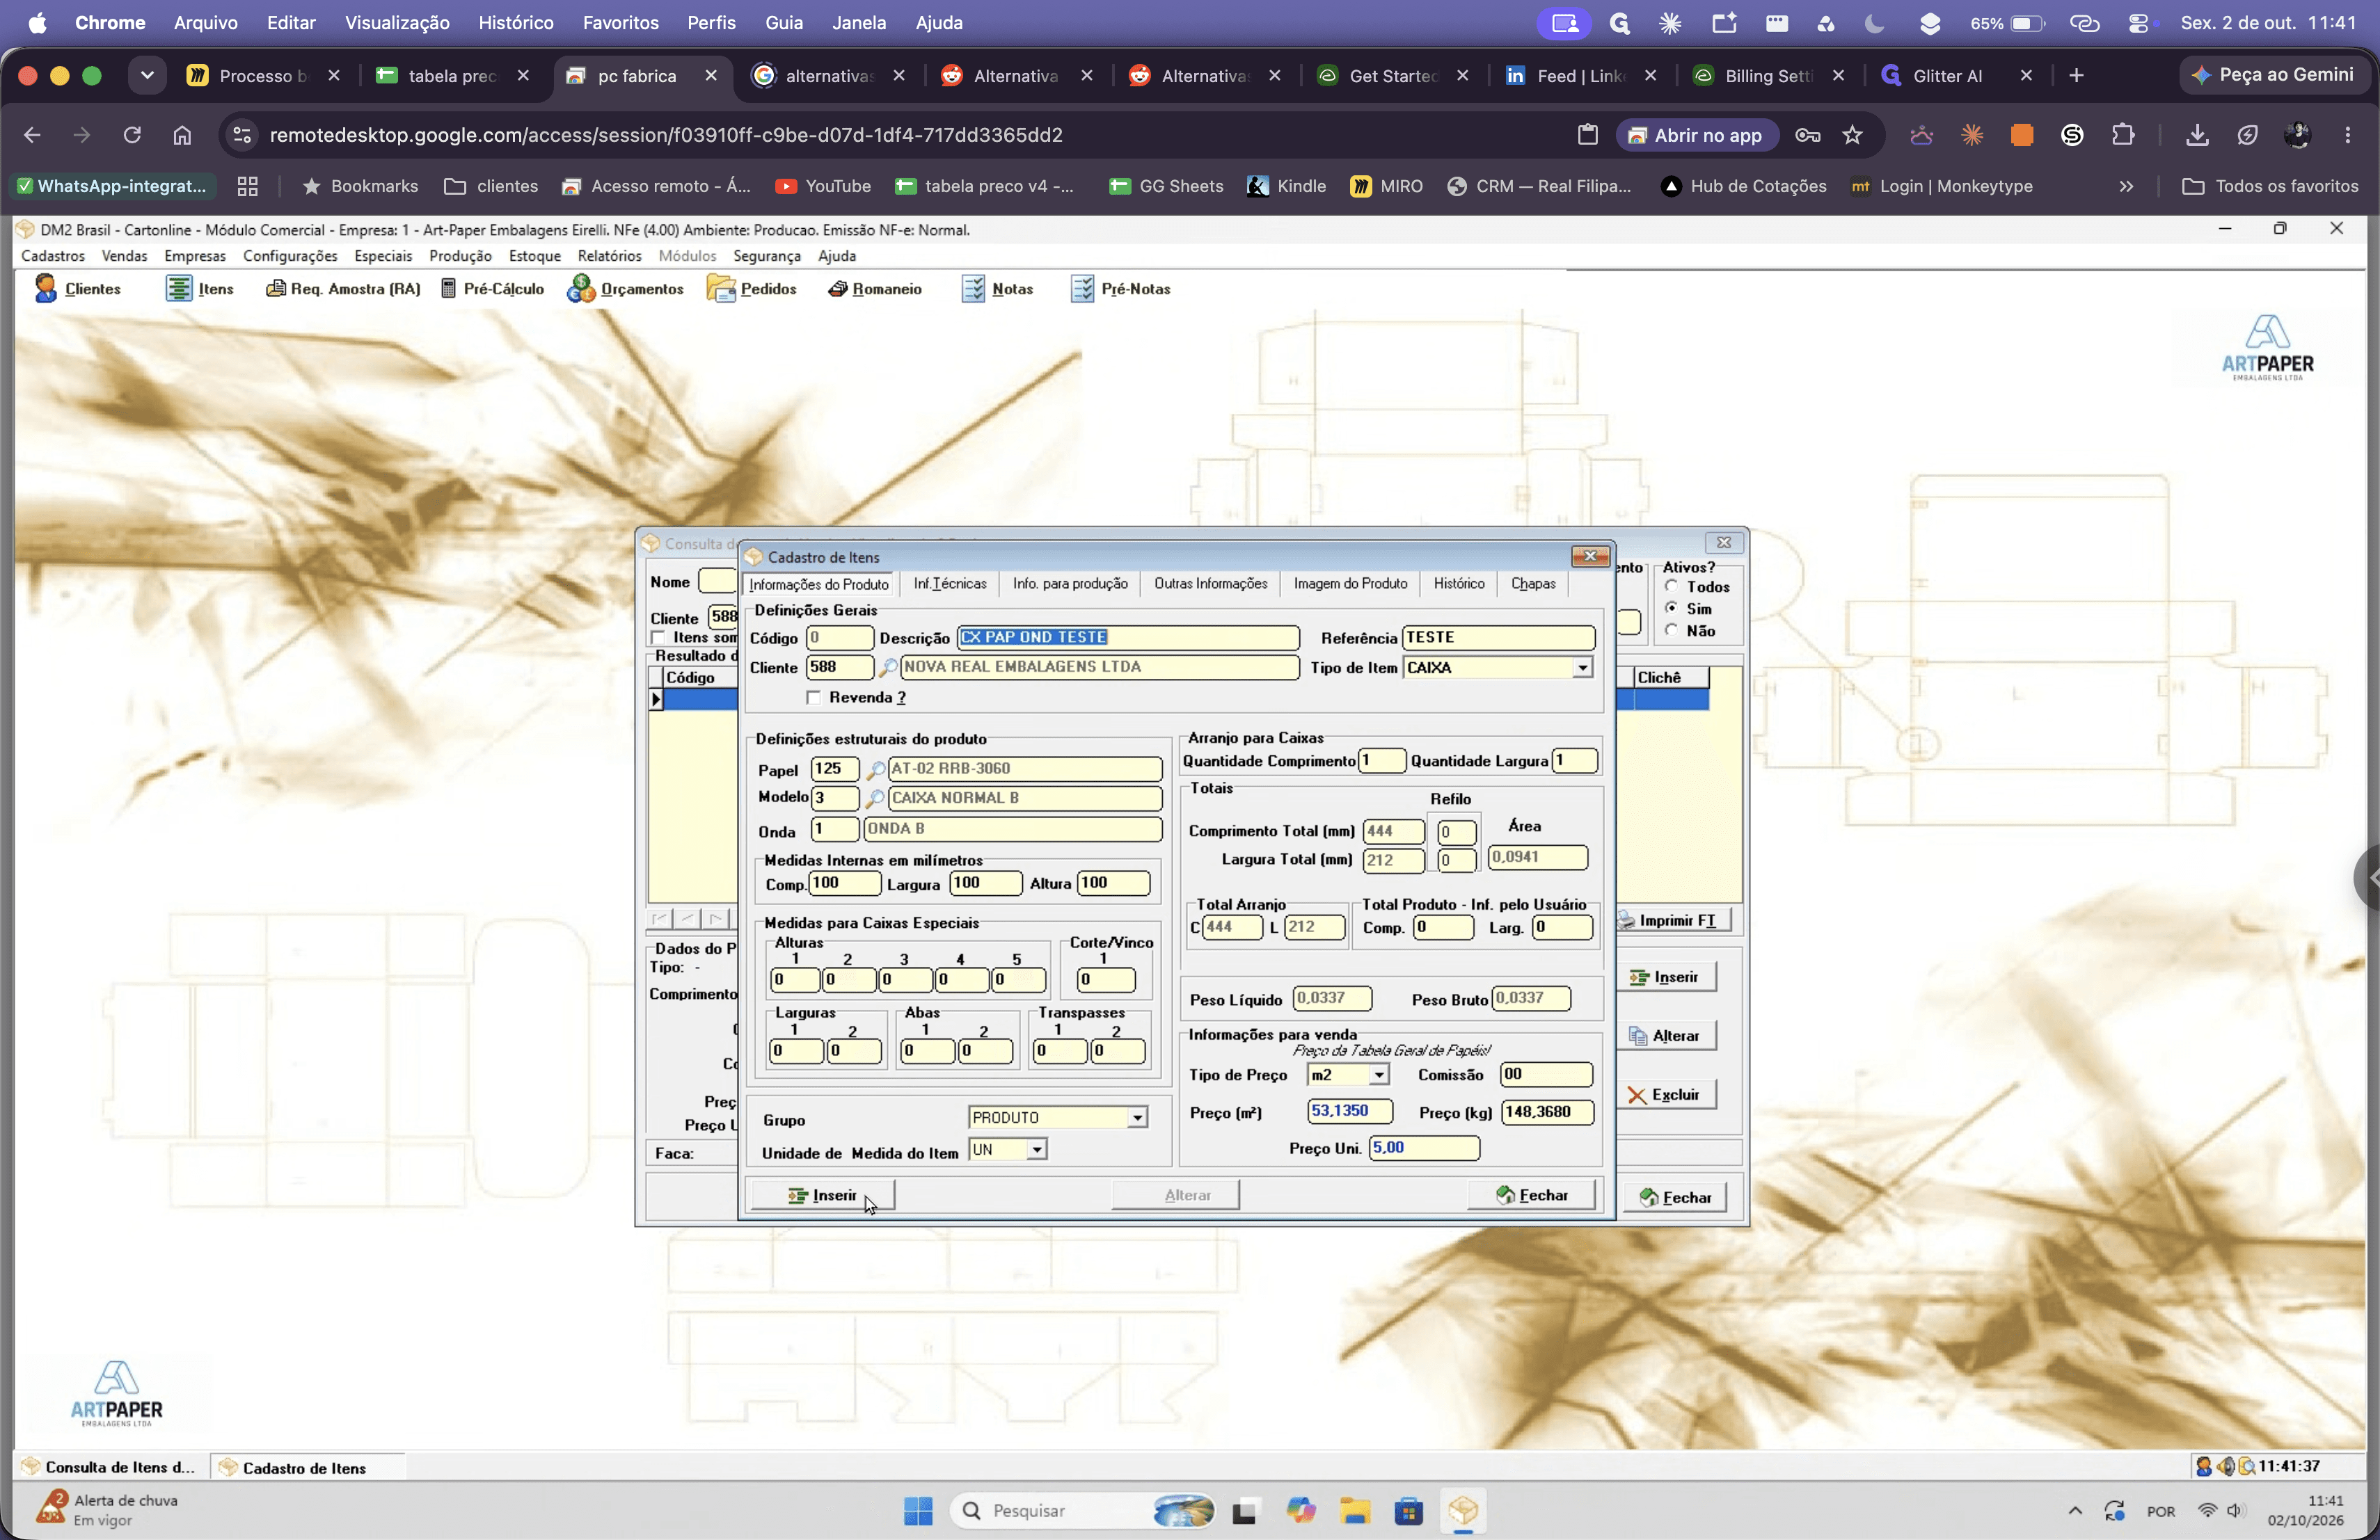Open Romaneio toolbar icon
This screenshot has width=2380, height=1540.
coord(874,289)
